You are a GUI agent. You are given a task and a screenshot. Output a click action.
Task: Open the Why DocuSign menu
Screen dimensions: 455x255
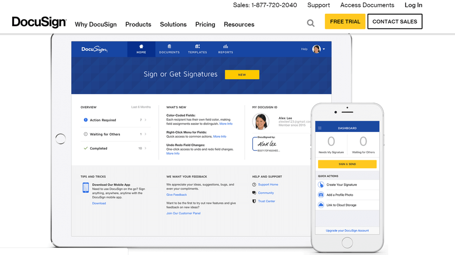click(96, 24)
